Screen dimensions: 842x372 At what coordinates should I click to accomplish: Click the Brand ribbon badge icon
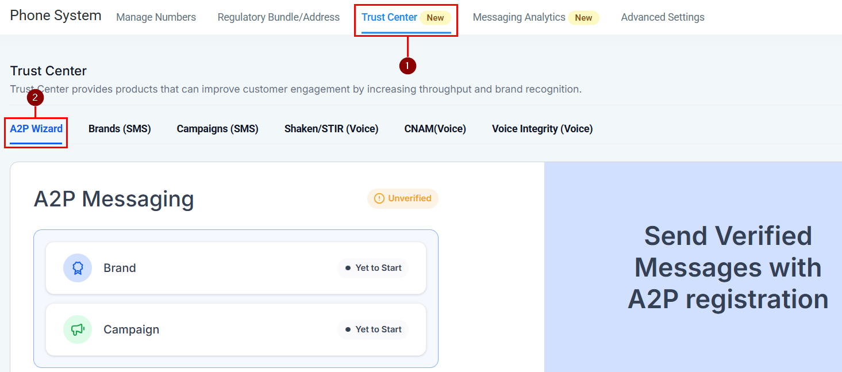pos(78,268)
